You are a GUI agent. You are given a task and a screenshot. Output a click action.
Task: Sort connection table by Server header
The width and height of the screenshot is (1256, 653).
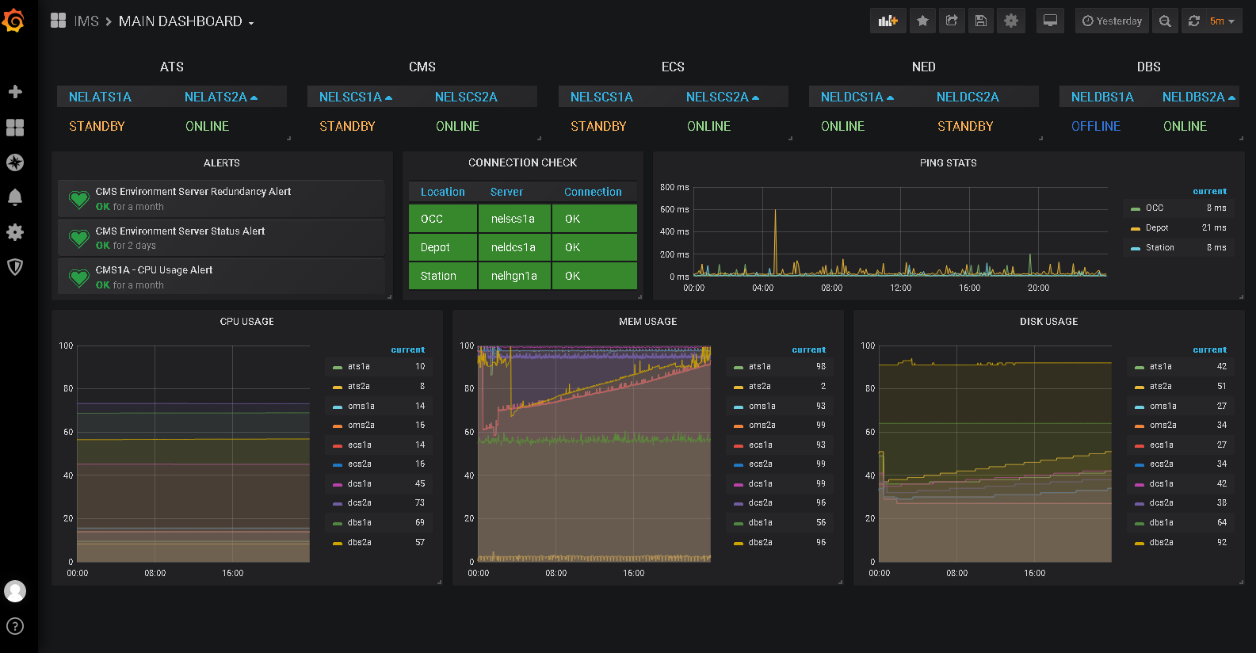(x=506, y=192)
